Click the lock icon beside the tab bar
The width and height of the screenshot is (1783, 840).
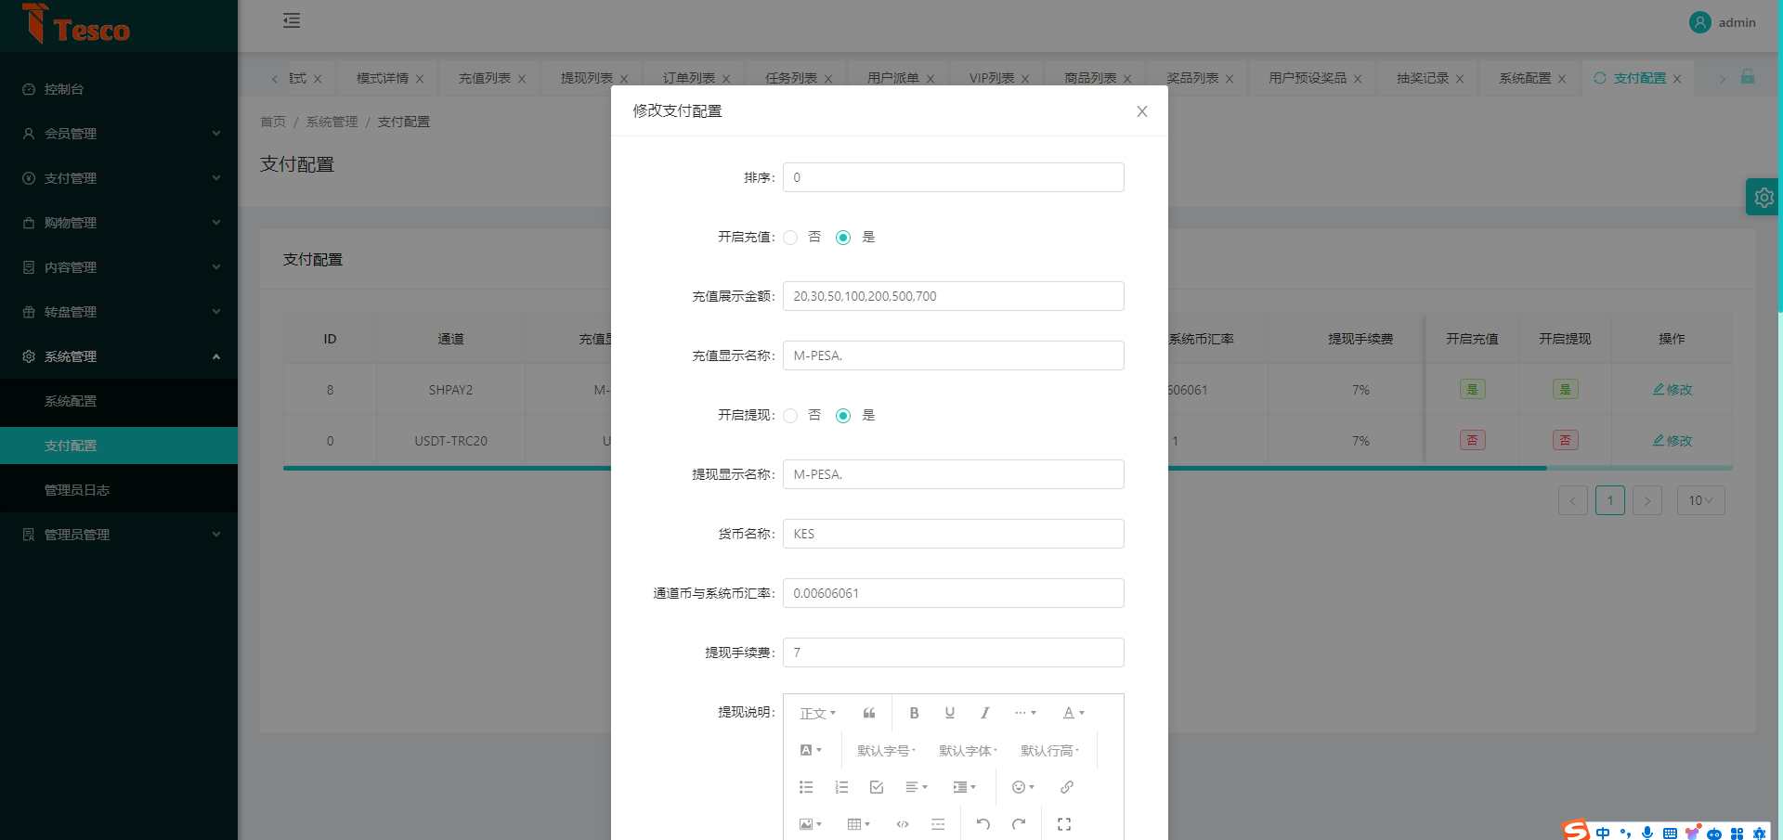pos(1748,77)
